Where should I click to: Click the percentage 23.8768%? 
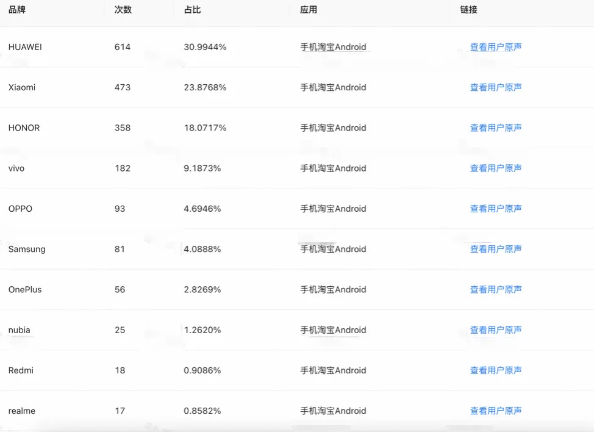point(205,87)
